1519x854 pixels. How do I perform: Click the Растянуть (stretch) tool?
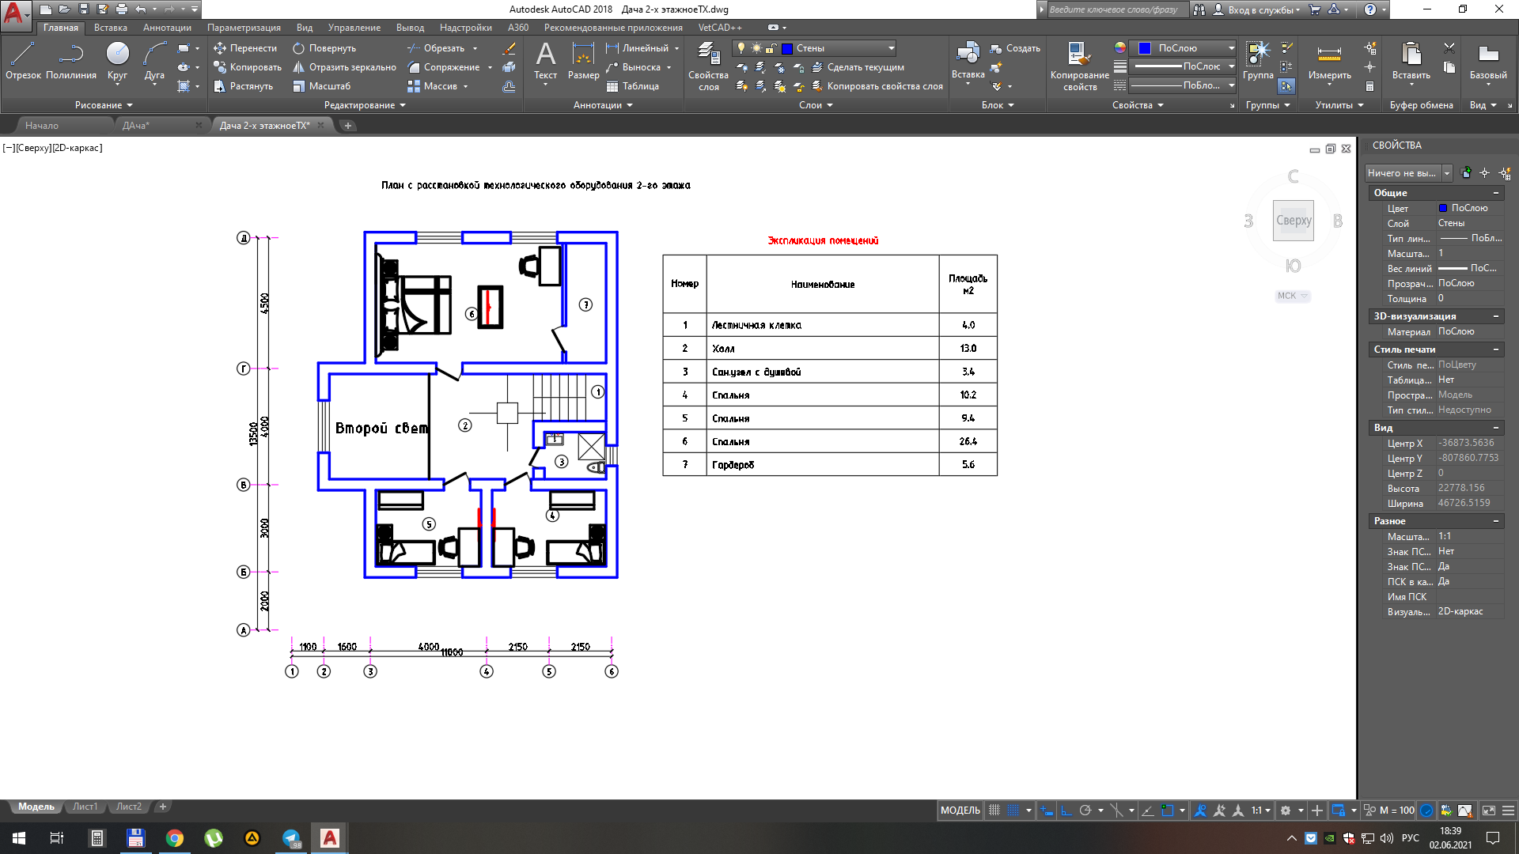pyautogui.click(x=243, y=86)
